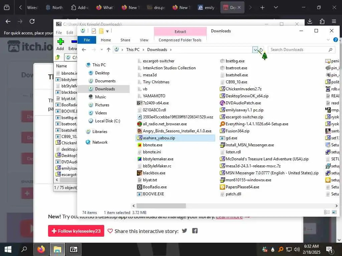
Task: Open the File ribbon tab
Action: coord(87,40)
